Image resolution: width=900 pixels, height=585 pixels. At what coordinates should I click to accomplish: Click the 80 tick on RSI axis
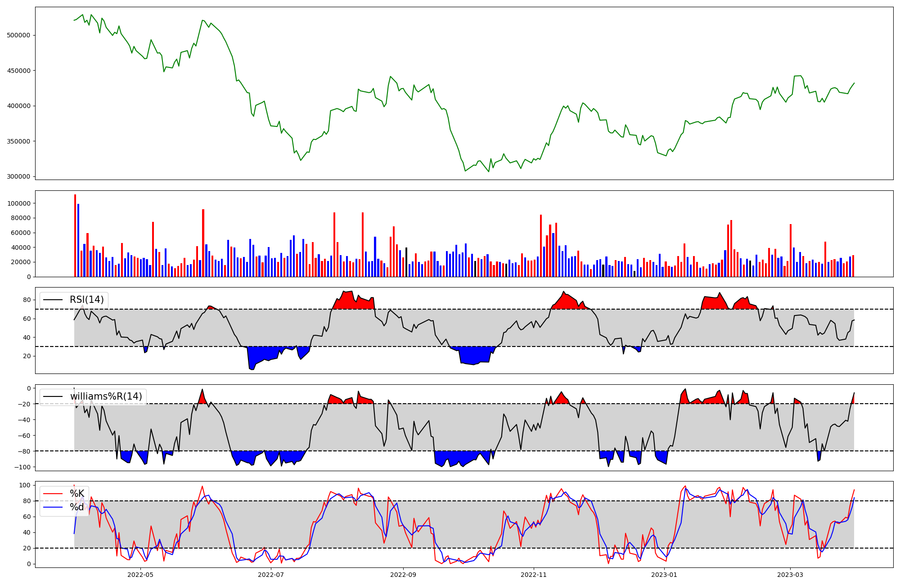click(27, 300)
